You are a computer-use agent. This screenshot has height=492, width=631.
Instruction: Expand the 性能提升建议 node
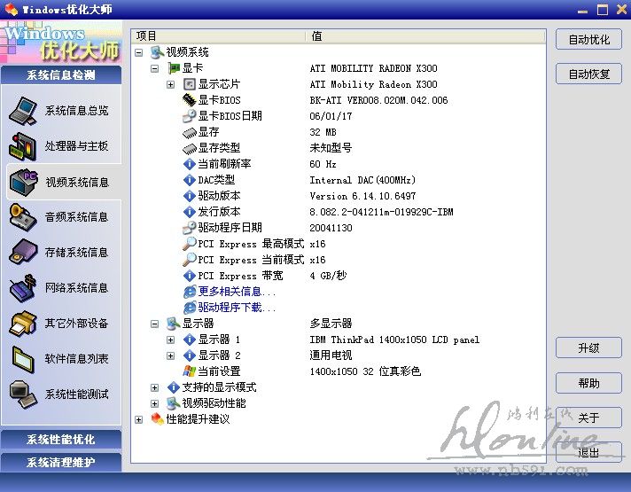pyautogui.click(x=139, y=419)
